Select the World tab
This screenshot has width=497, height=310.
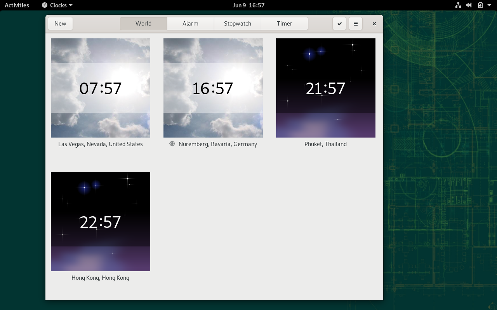143,24
